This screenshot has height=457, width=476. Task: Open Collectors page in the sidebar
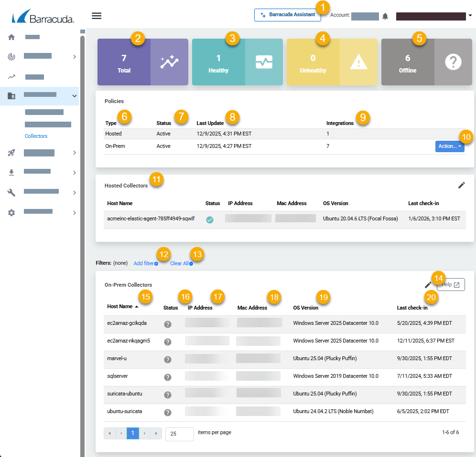pos(36,136)
